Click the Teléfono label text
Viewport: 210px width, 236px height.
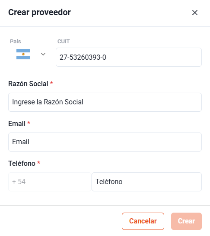click(22, 163)
